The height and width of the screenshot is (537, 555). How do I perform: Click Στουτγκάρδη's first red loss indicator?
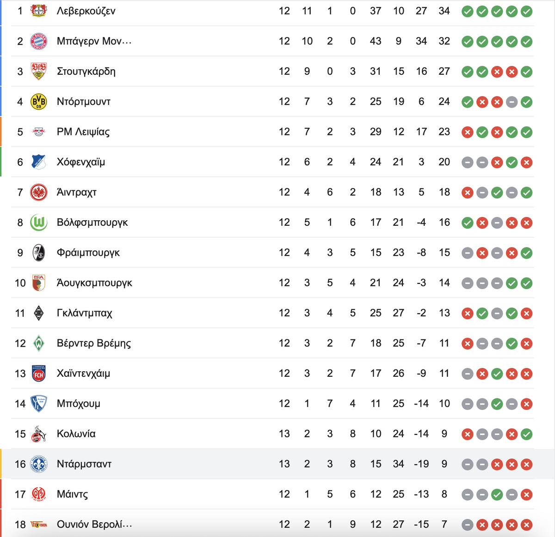click(497, 72)
